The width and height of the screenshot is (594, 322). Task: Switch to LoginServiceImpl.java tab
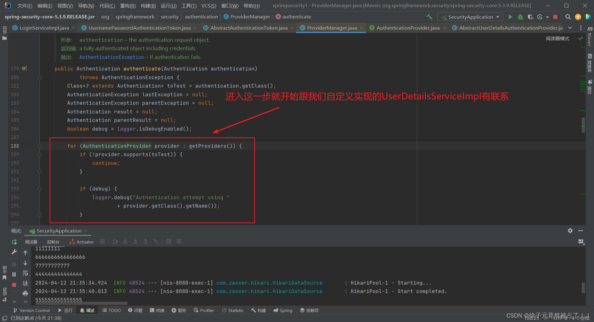[x=44, y=28]
